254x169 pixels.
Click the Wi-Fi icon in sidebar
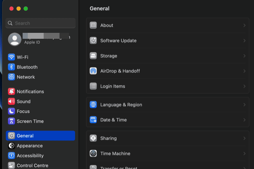click(x=12, y=57)
